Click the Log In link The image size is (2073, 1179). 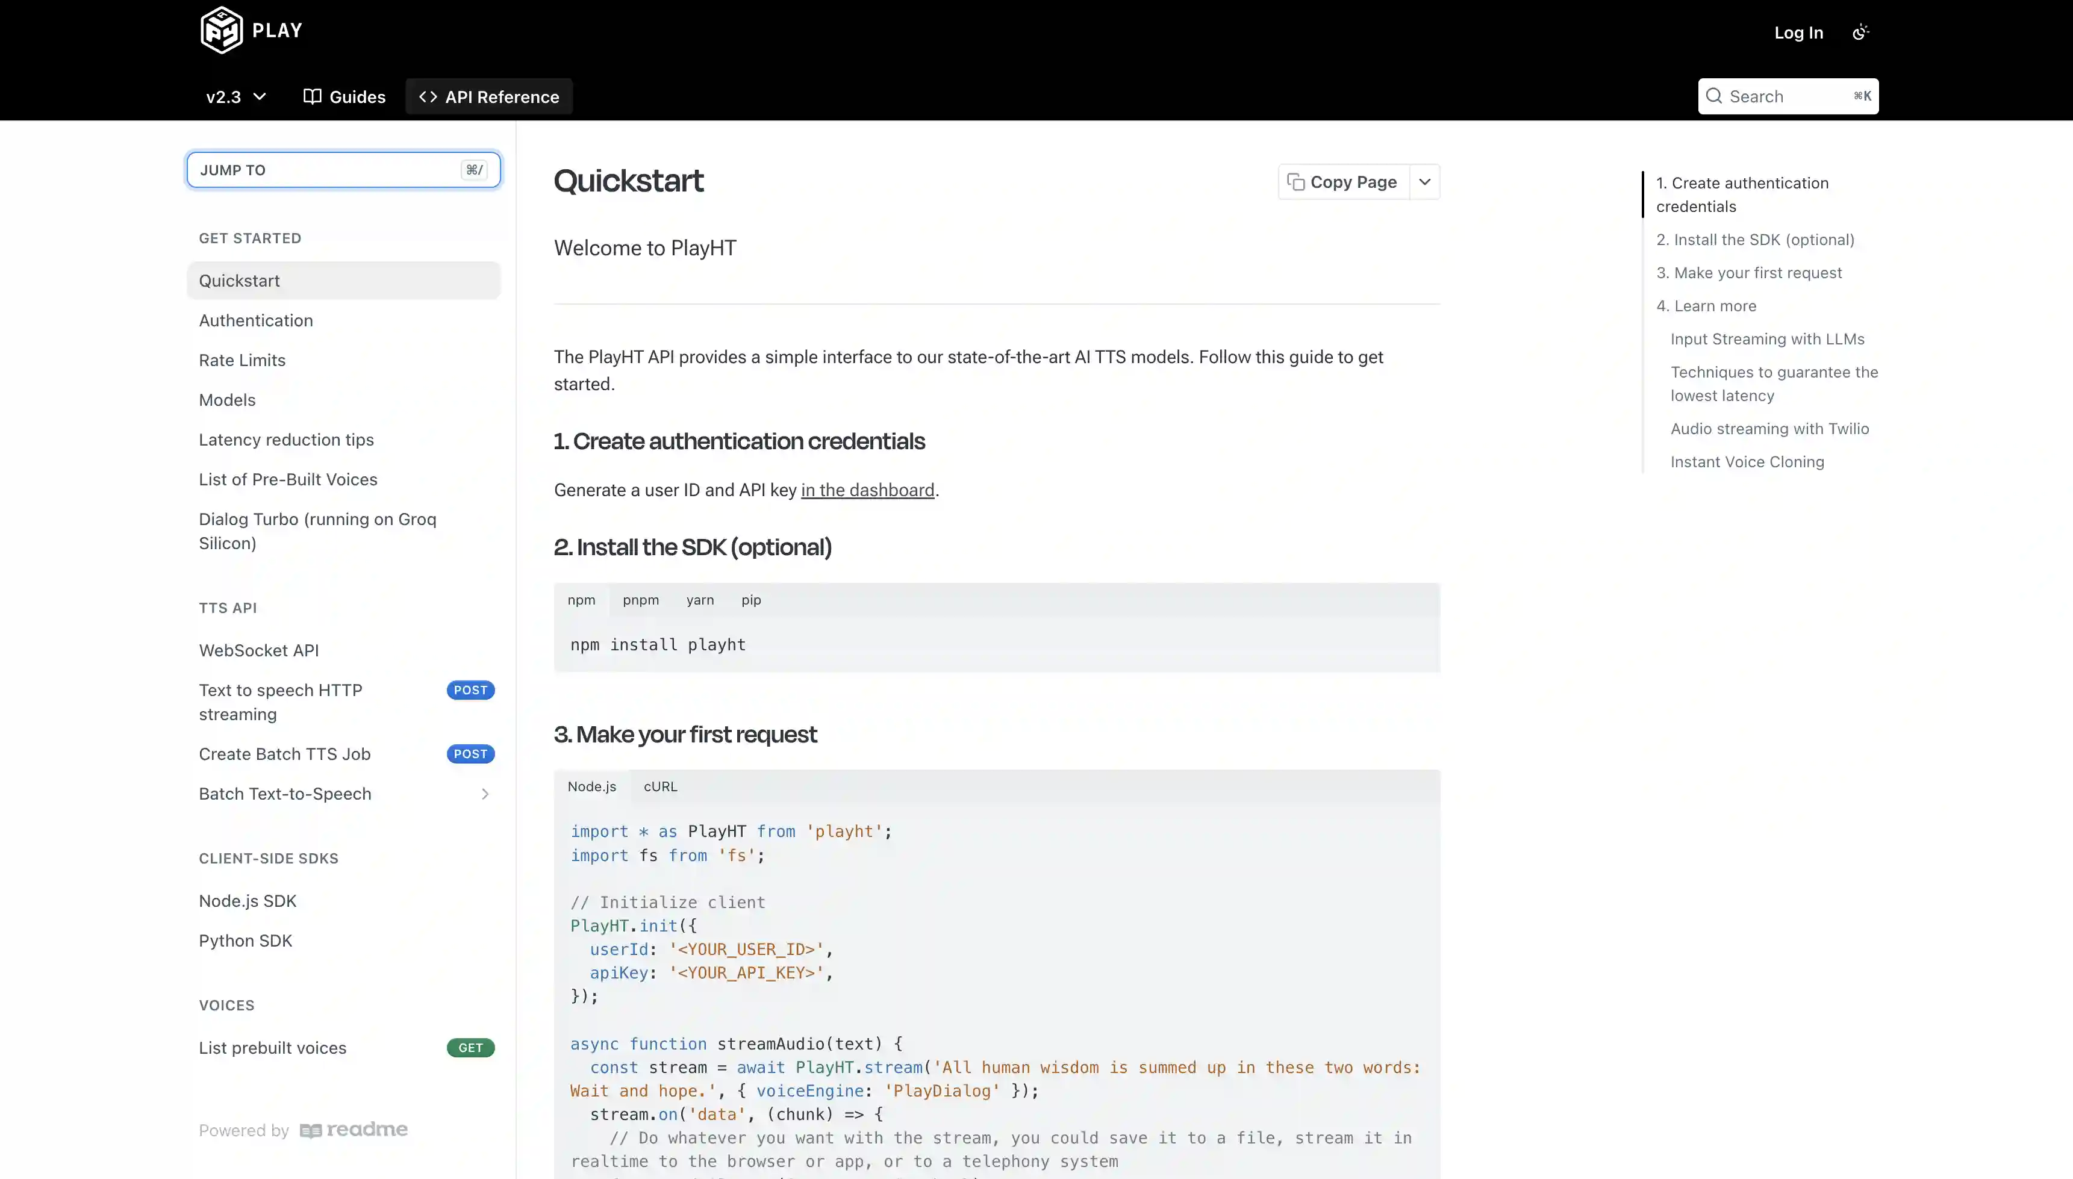(x=1798, y=33)
